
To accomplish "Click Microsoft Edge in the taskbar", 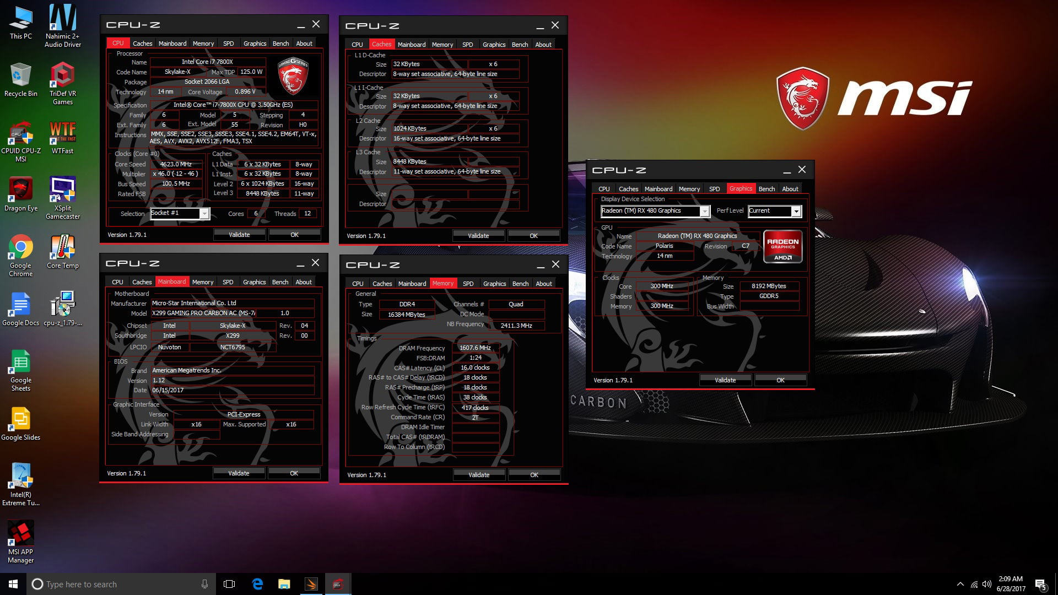I will click(x=257, y=584).
